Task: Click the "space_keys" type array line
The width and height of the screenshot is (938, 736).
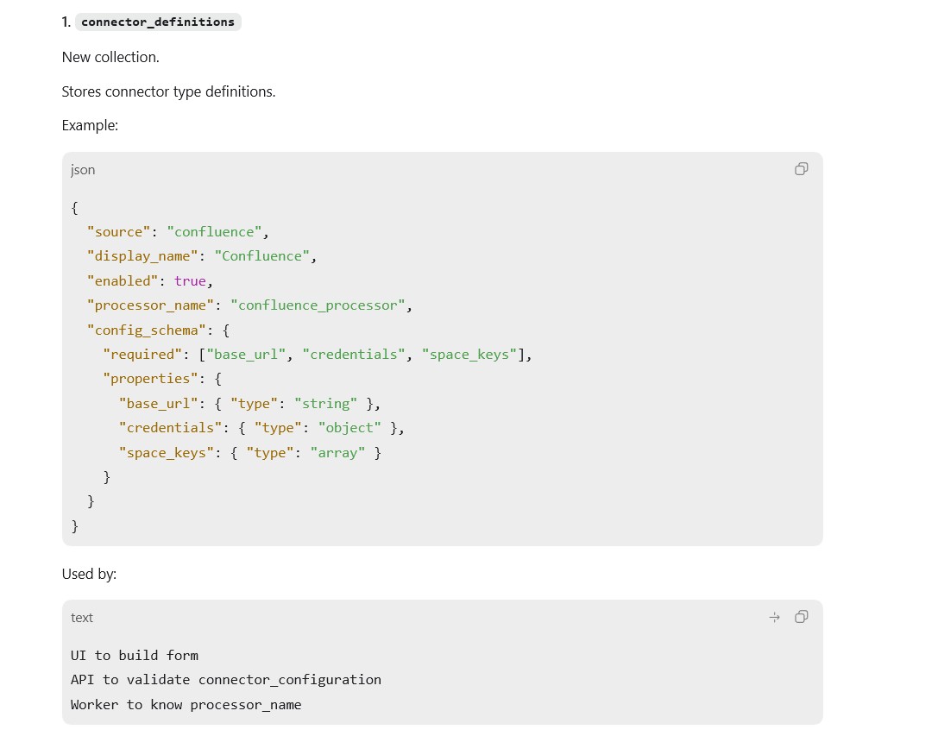Action: pyautogui.click(x=250, y=453)
